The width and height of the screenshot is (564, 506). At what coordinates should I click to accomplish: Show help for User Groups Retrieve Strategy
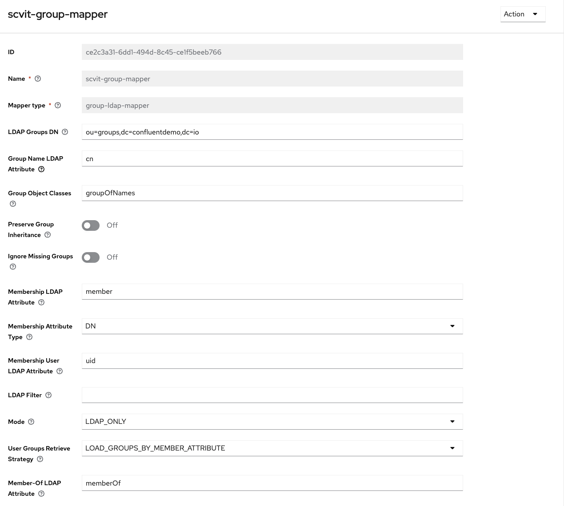[40, 459]
